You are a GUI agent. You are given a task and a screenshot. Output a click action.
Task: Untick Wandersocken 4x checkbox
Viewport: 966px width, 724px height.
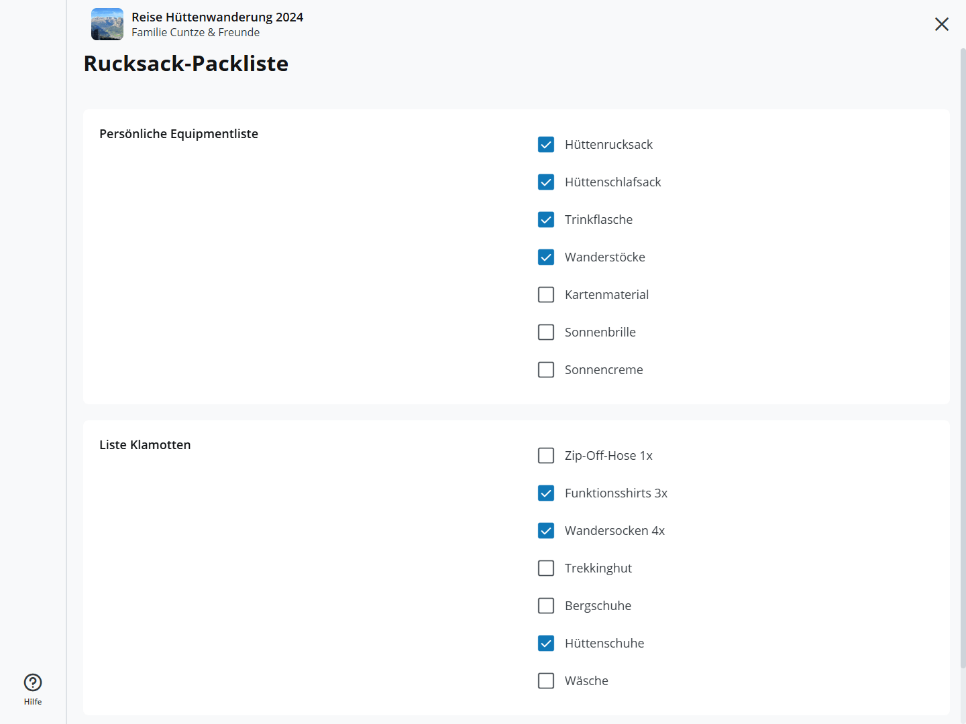click(x=546, y=531)
